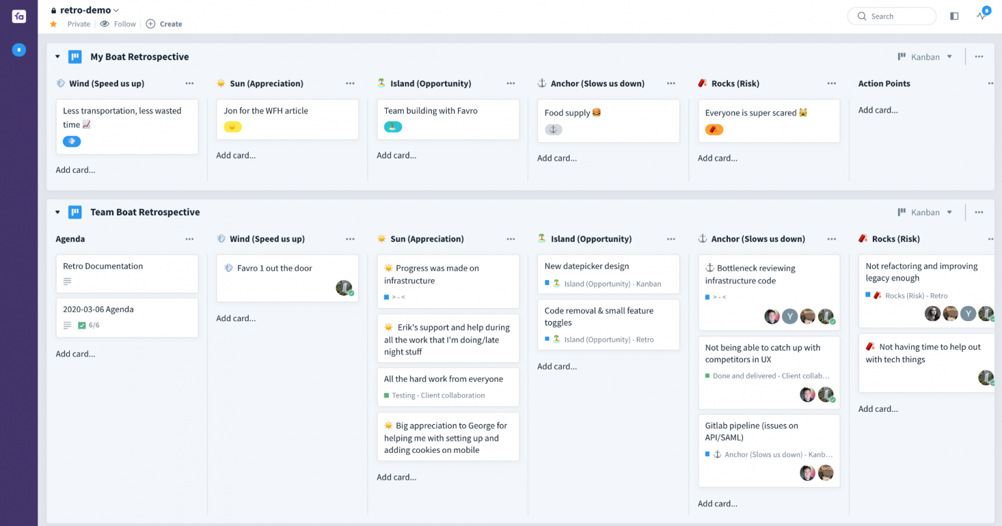Click Add card in the Action Points column
The height and width of the screenshot is (526, 1002).
878,110
